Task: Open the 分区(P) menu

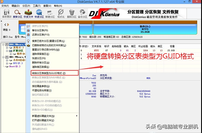Action: [x=26, y=6]
